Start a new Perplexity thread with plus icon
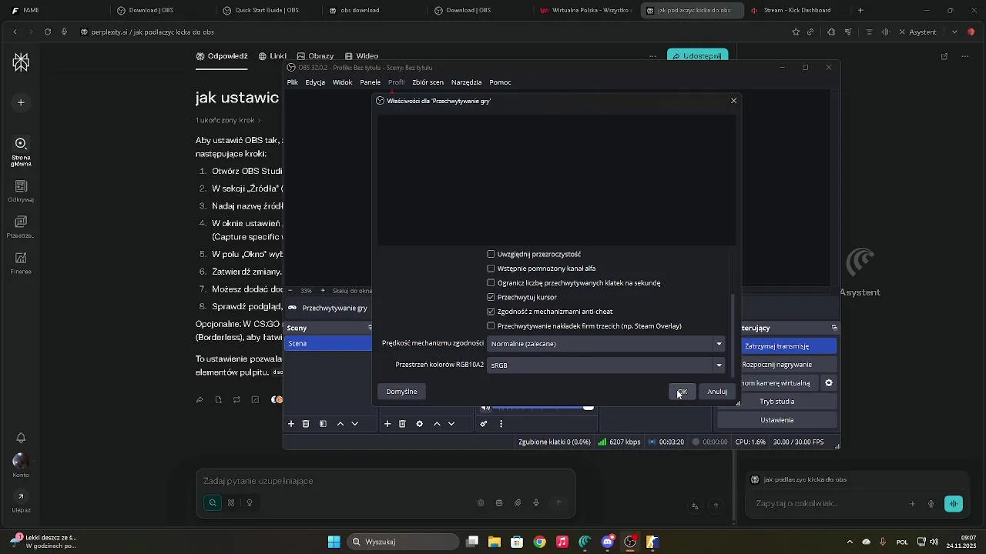 (x=21, y=102)
